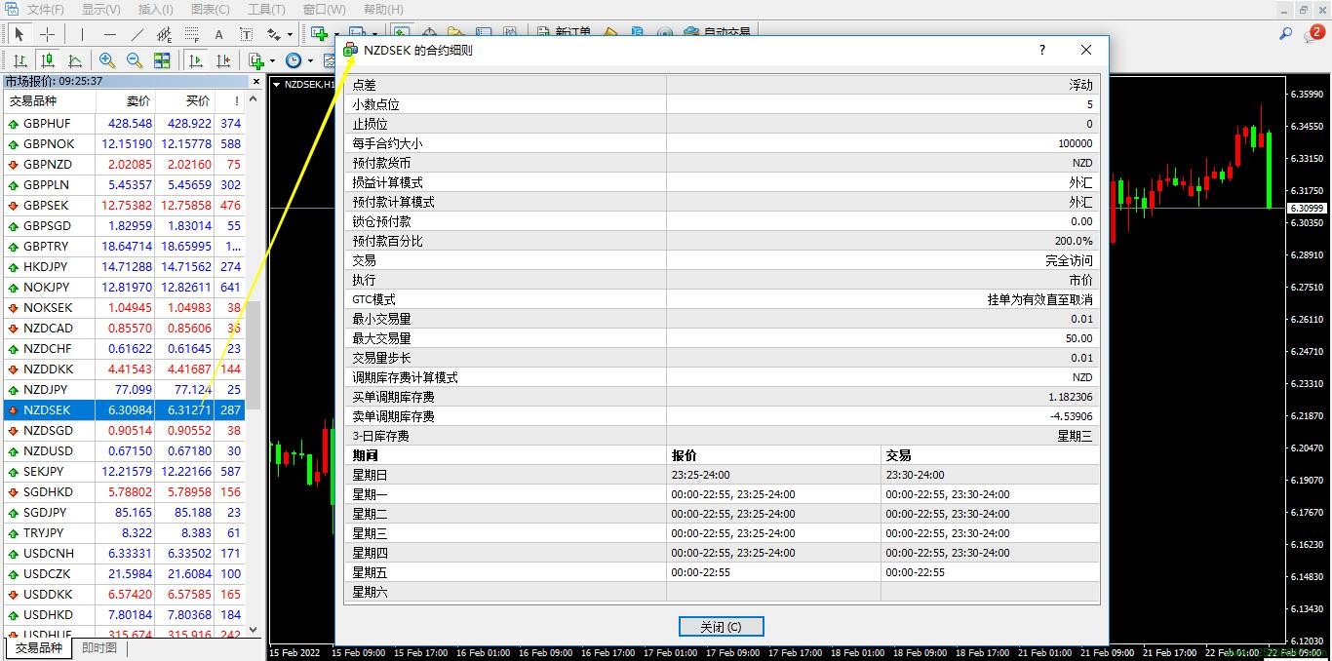Screen dimensions: 1332x661
Task: Switch to the 即时图 tab
Action: [x=98, y=648]
